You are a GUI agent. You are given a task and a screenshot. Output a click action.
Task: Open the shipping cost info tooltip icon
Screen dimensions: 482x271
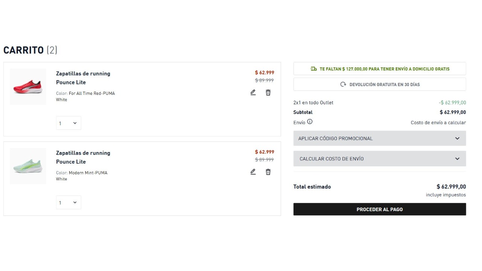(310, 122)
